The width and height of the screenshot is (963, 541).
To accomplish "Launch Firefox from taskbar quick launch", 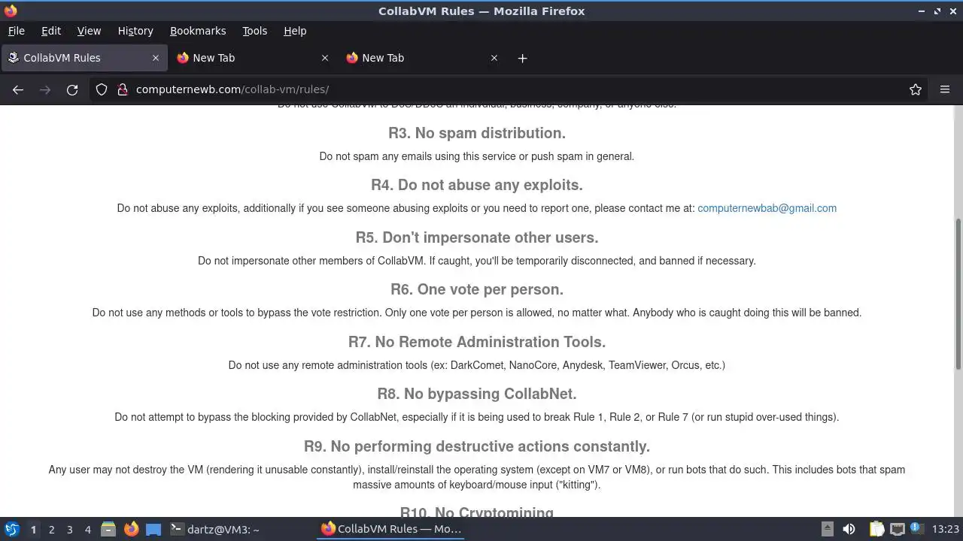I will click(x=131, y=529).
